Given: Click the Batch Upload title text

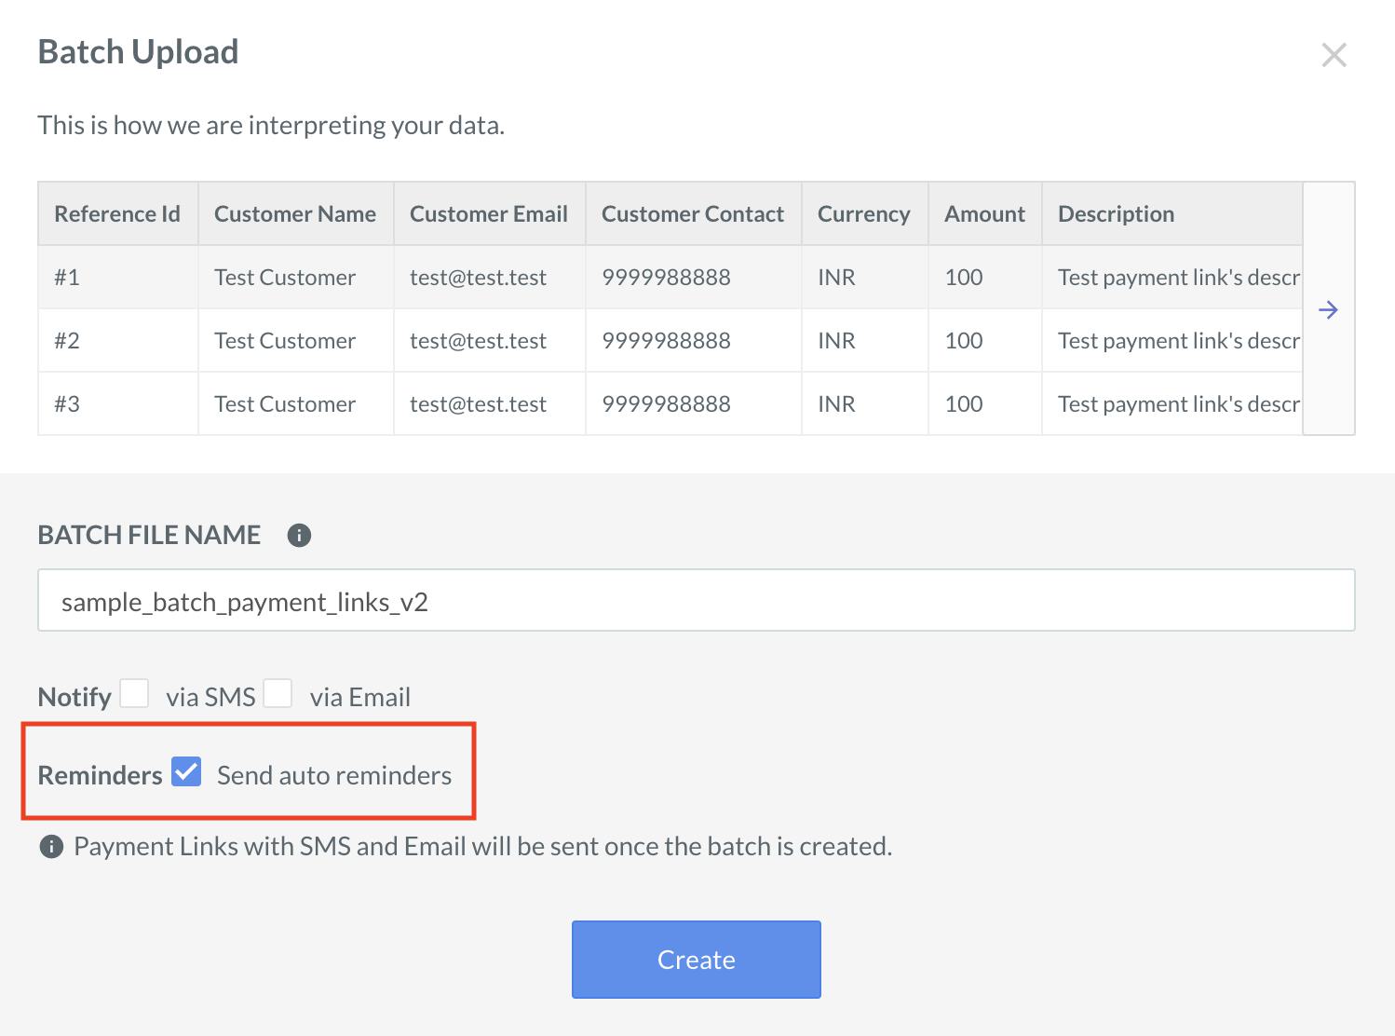Looking at the screenshot, I should click(x=138, y=52).
